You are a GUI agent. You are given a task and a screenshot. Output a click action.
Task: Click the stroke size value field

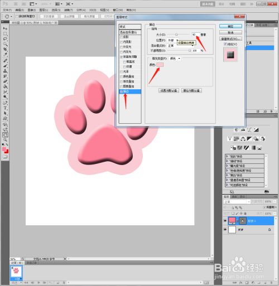[x=196, y=35]
